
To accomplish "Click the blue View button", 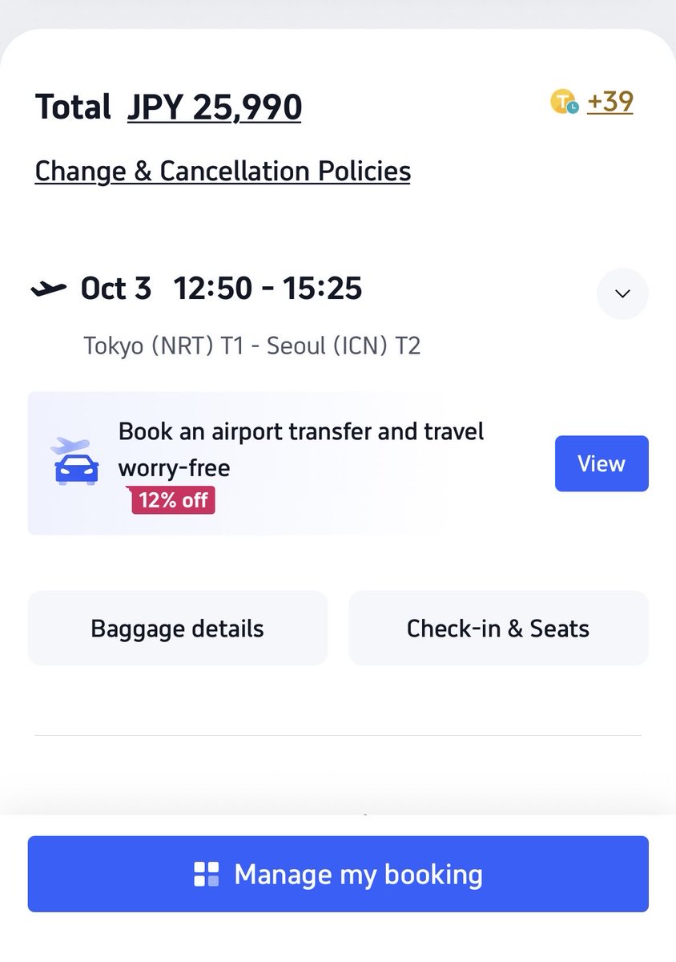I will click(602, 463).
